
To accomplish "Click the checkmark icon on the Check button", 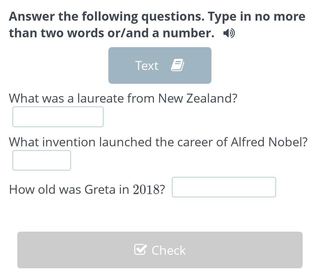I will coord(140,250).
